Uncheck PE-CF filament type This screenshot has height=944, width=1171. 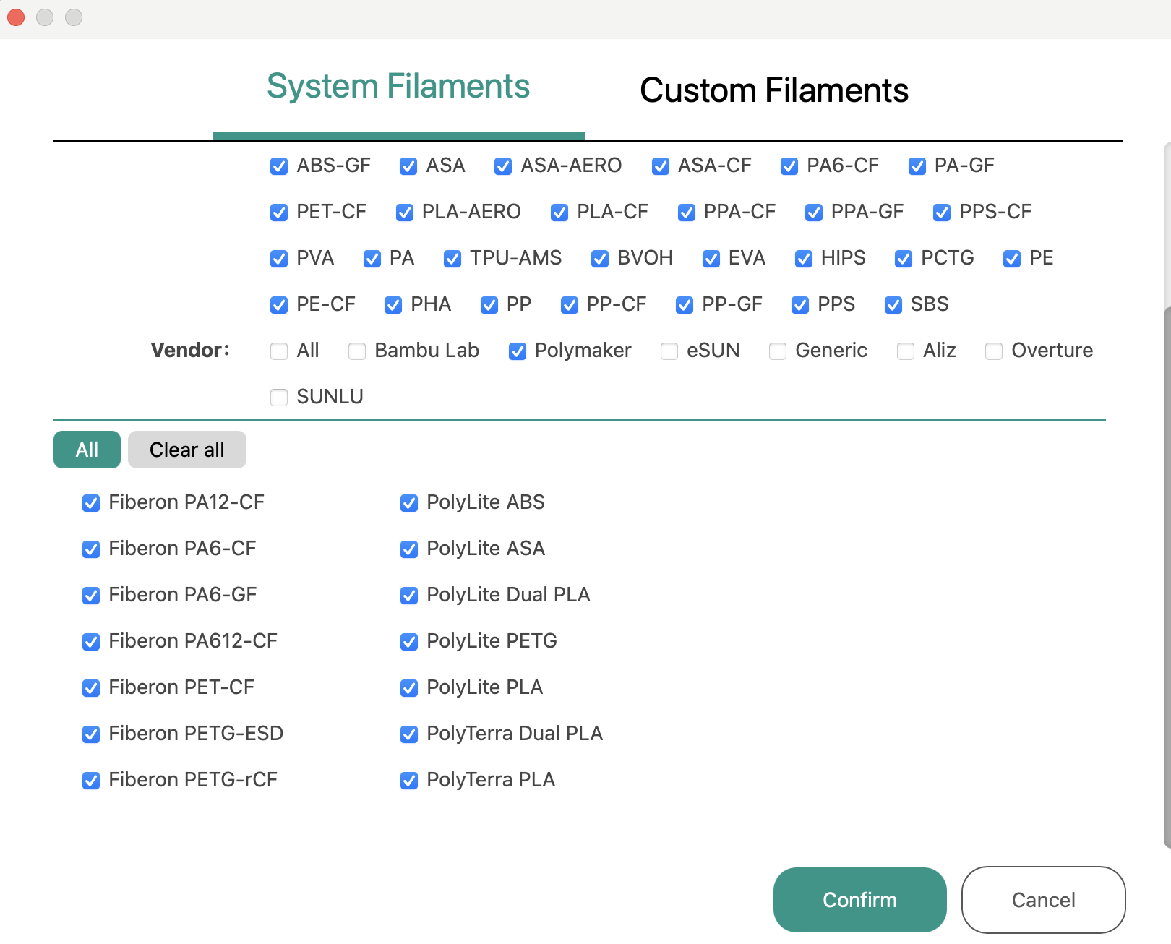279,305
